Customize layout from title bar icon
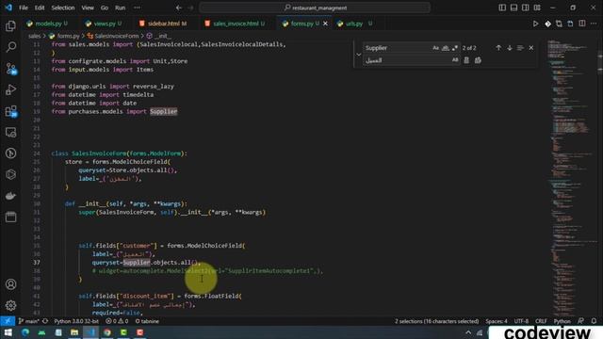The image size is (603, 339). pyautogui.click(x=537, y=8)
